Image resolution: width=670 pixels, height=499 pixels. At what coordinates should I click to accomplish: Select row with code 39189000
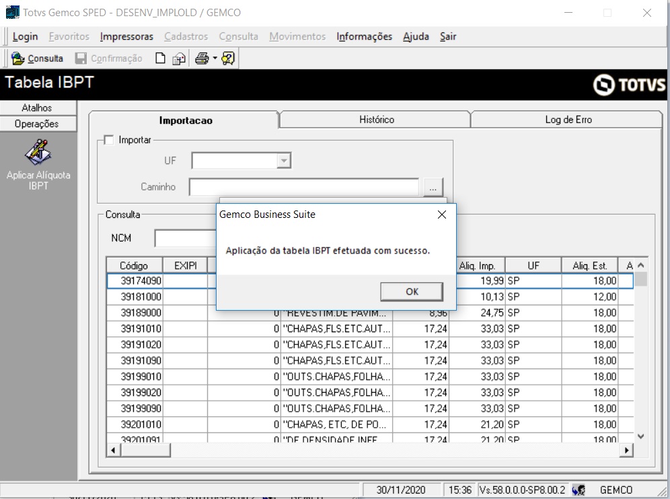coord(370,313)
